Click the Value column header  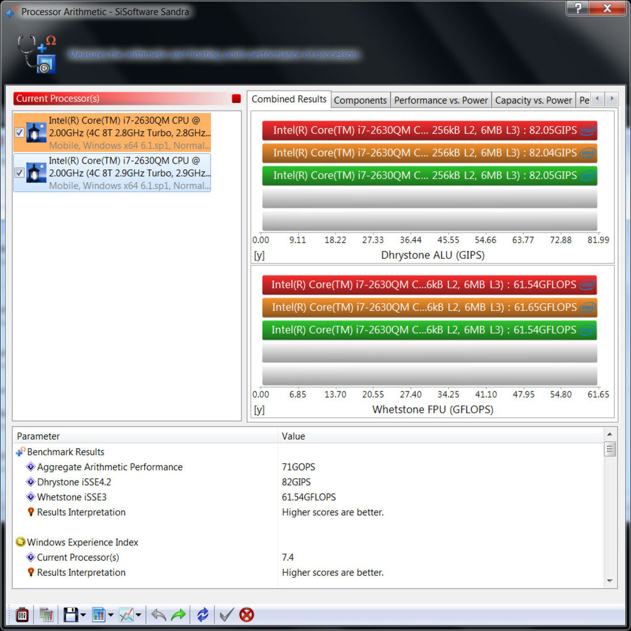pos(441,436)
